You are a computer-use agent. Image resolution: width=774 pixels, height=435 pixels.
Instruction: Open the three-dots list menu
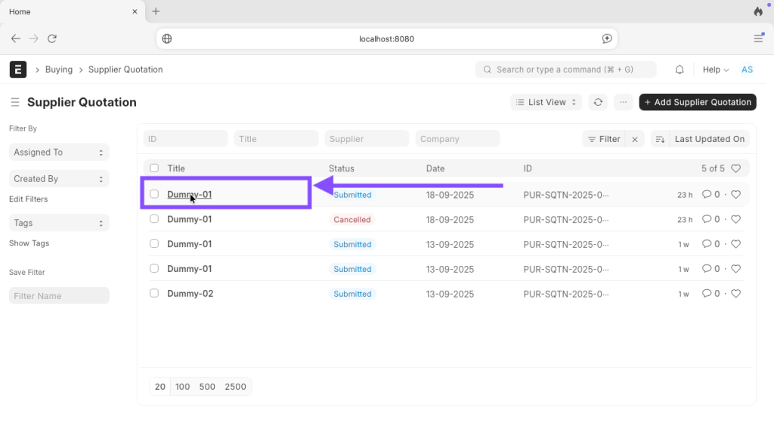point(623,102)
